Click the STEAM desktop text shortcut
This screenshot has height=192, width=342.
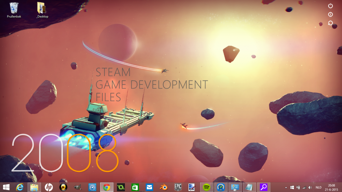(x=113, y=72)
